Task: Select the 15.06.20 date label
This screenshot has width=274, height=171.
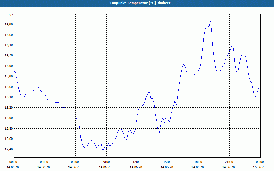Action: pos(259,167)
